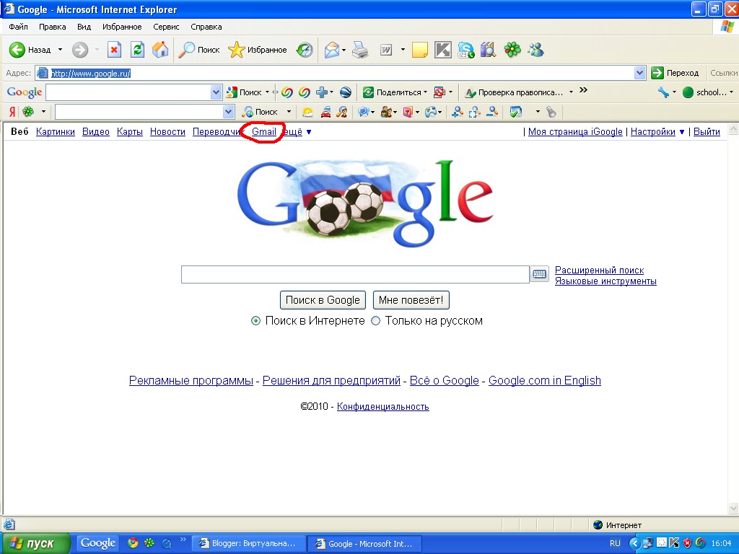The image size is (739, 554).
Task: Launch Chrome from the quick launch bar
Action: pos(133,543)
